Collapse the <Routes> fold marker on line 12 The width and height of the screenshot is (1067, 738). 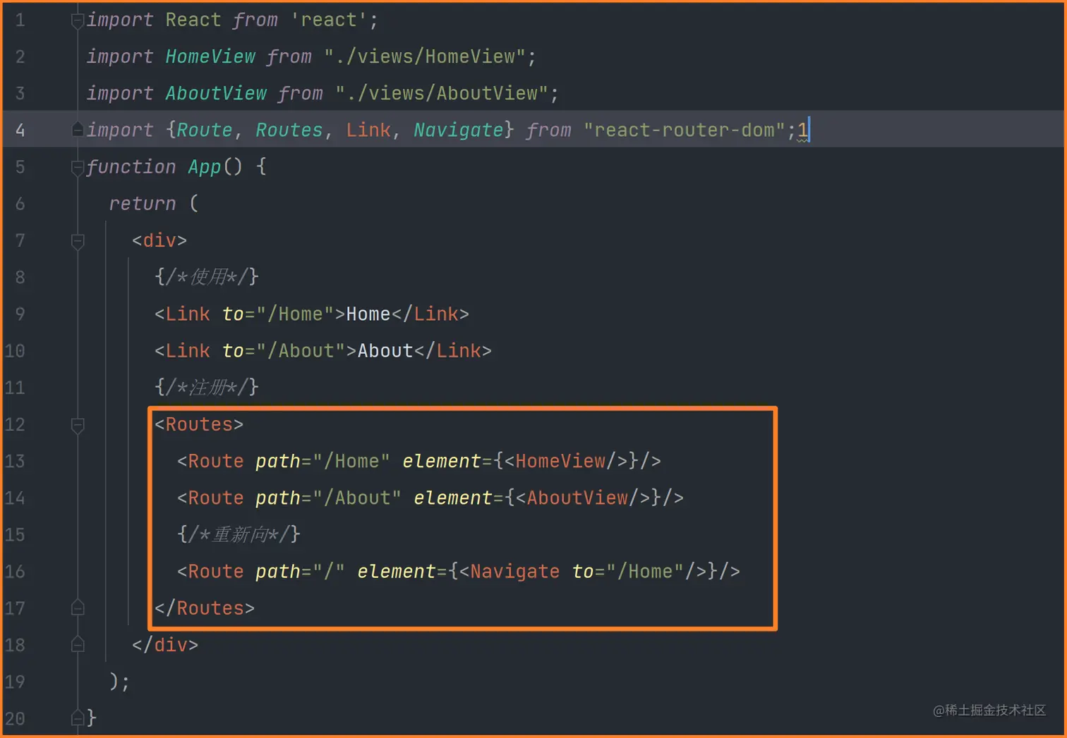[78, 425]
